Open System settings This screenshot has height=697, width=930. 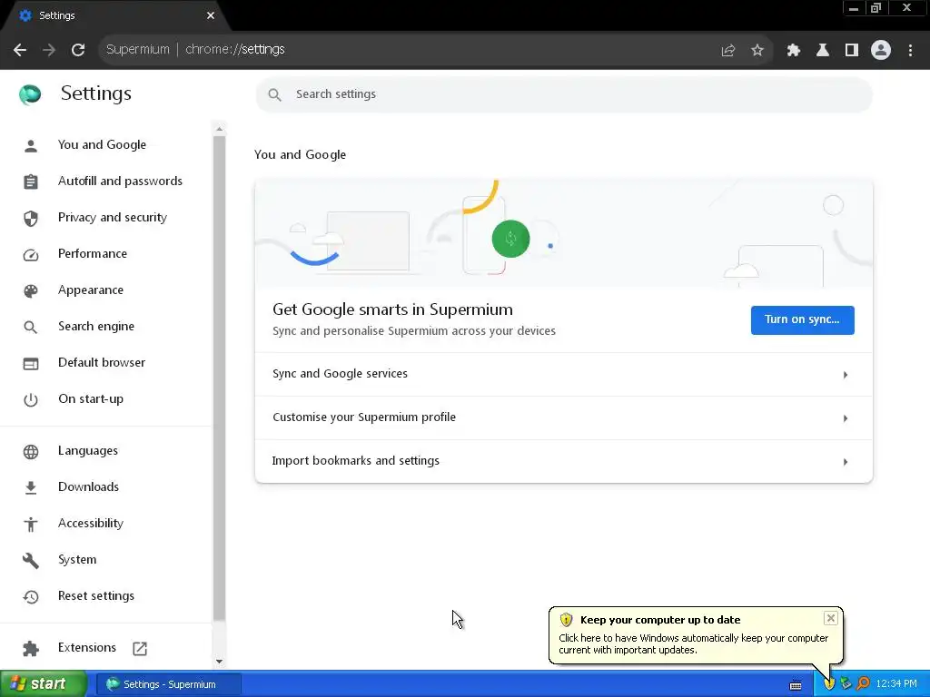(77, 559)
